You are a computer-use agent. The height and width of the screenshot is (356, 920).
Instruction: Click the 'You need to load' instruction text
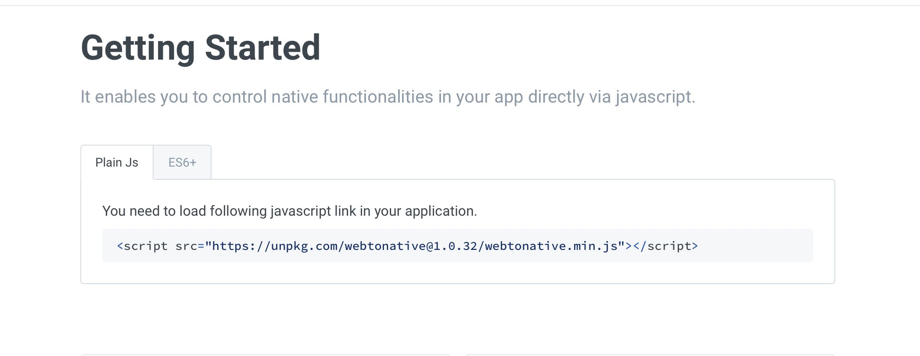point(289,211)
